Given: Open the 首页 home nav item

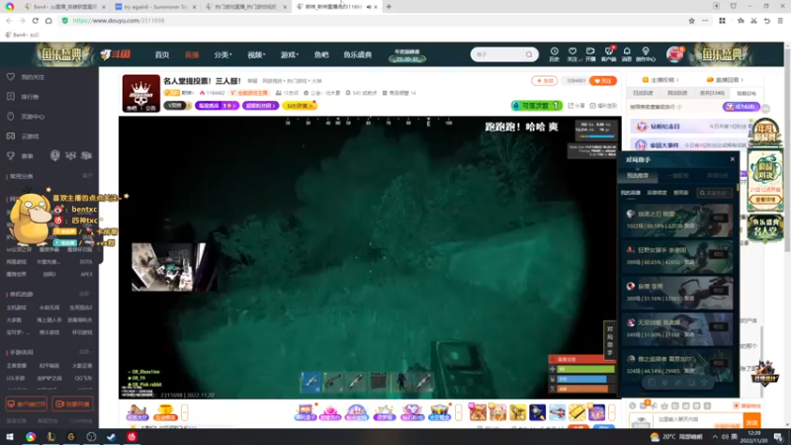Looking at the screenshot, I should (162, 54).
